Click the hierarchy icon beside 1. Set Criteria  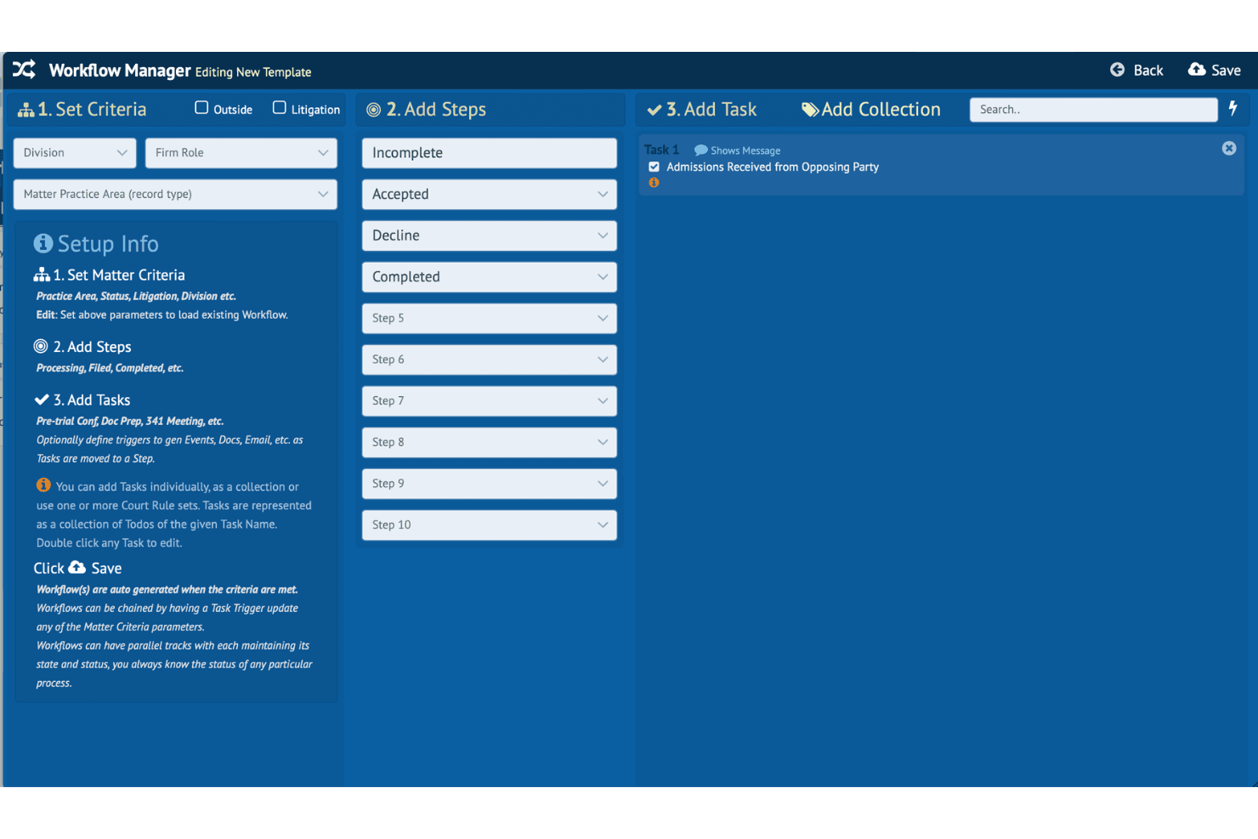pos(26,110)
